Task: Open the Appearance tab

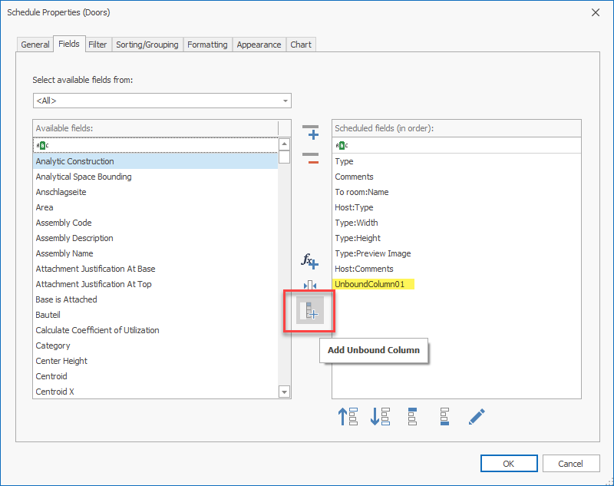Action: tap(259, 45)
